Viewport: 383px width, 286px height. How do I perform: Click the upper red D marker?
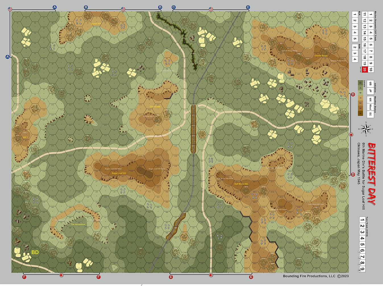pyautogui.click(x=353, y=94)
